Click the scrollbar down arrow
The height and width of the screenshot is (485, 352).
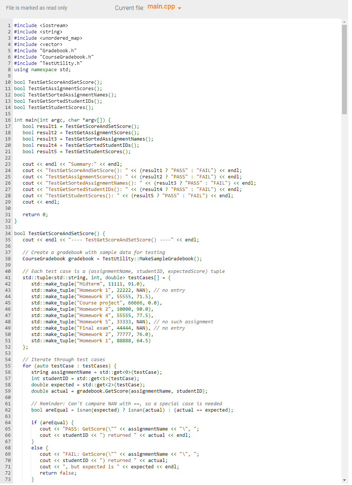(344, 481)
